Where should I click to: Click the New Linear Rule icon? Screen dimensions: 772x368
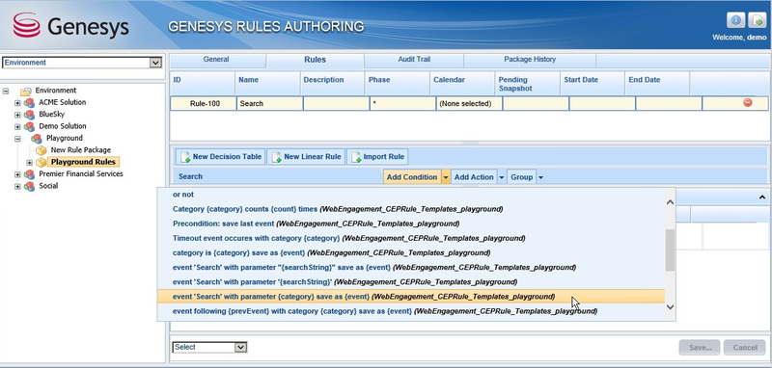pyautogui.click(x=277, y=157)
